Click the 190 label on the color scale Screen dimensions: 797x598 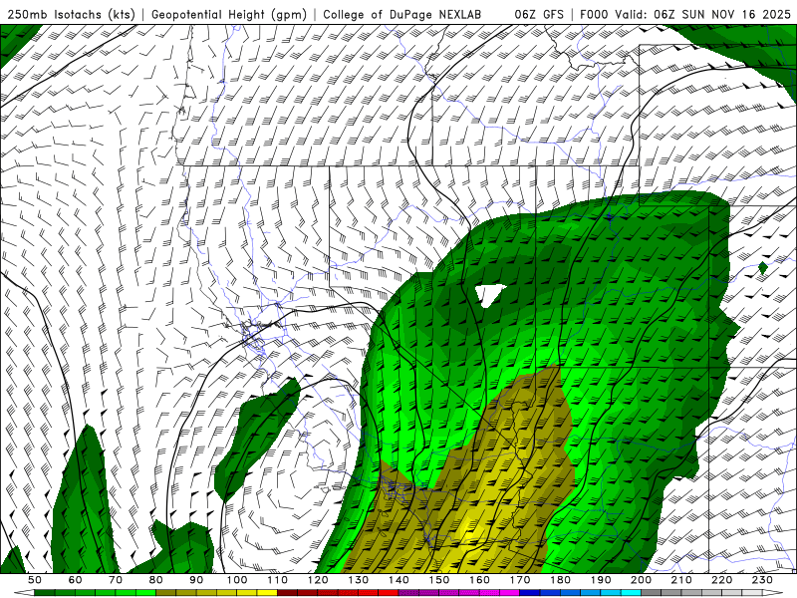(601, 580)
